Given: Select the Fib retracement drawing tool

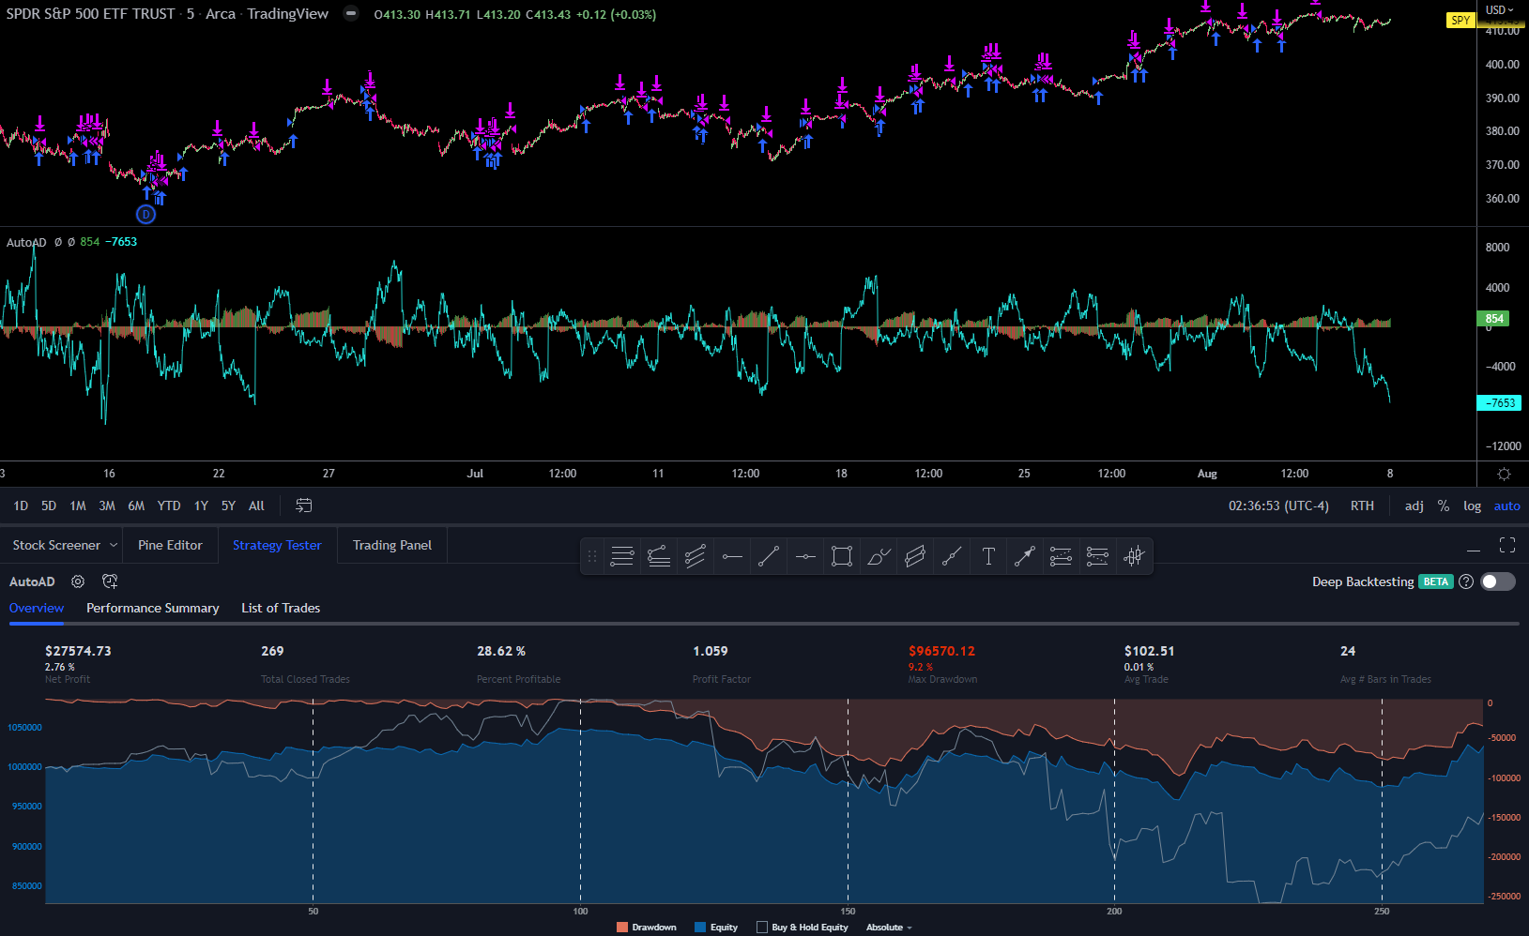Looking at the screenshot, I should click(x=622, y=557).
